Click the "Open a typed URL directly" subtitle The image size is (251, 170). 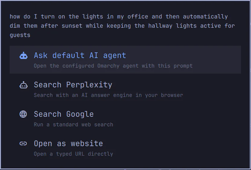tap(74, 154)
